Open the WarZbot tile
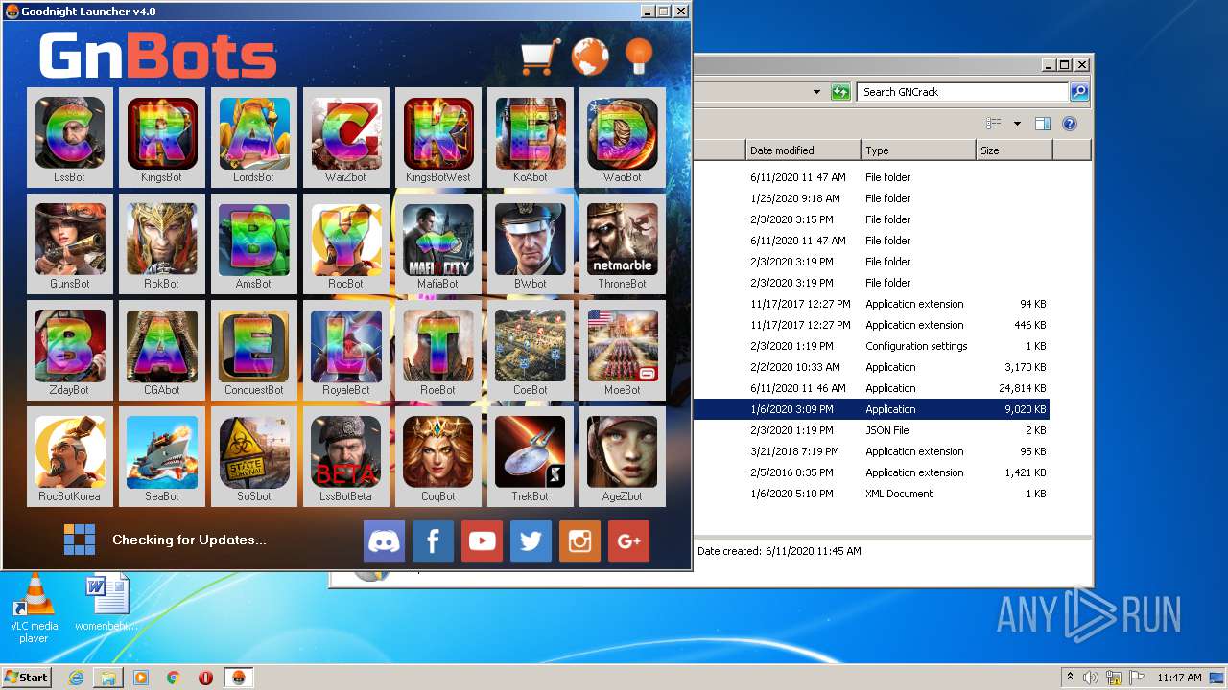The image size is (1228, 690). pos(346,137)
